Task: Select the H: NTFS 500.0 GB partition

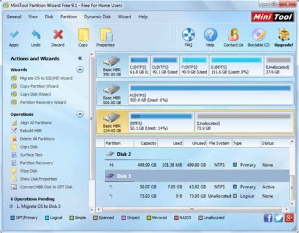Action: (x=211, y=94)
